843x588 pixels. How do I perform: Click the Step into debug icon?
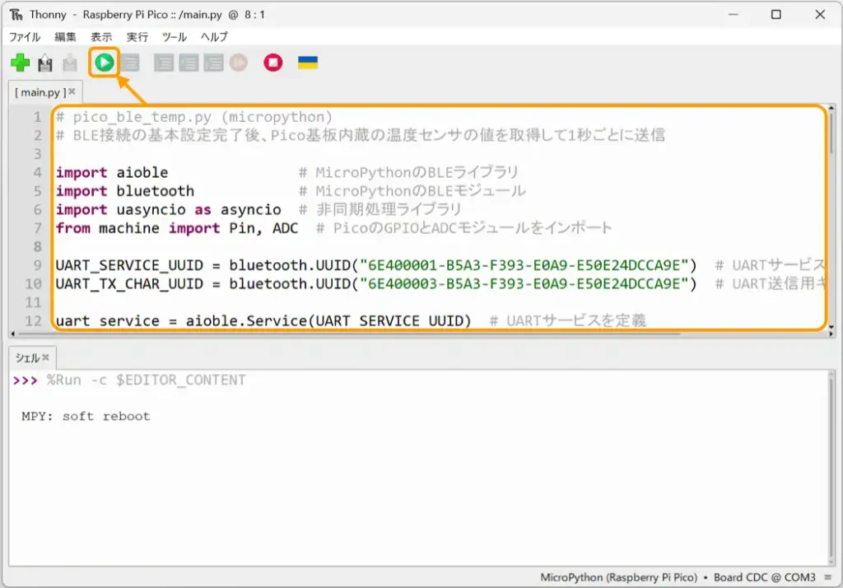(x=189, y=63)
